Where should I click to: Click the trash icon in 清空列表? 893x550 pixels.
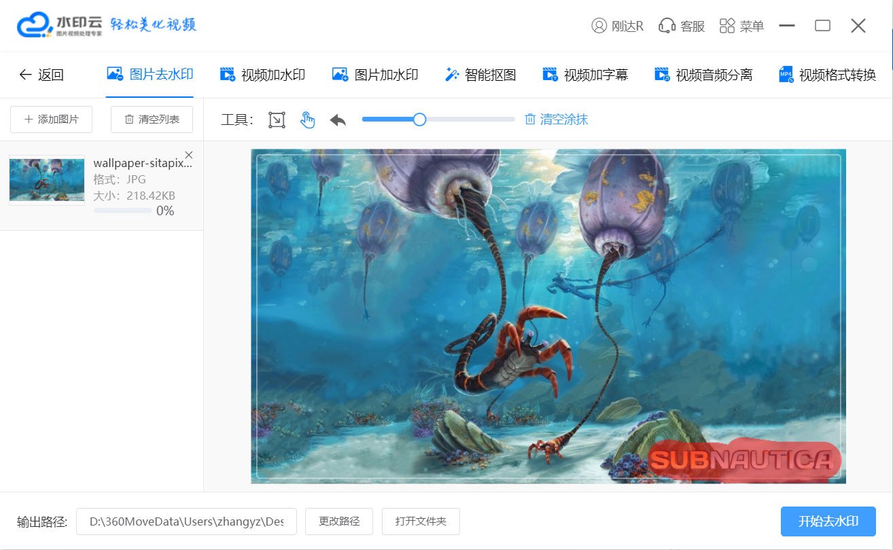pos(129,120)
